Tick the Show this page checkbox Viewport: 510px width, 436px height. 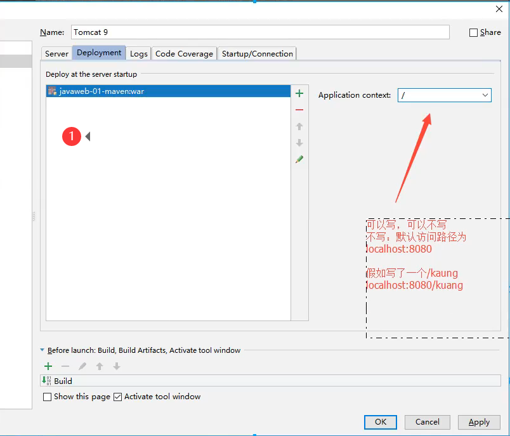click(x=47, y=397)
